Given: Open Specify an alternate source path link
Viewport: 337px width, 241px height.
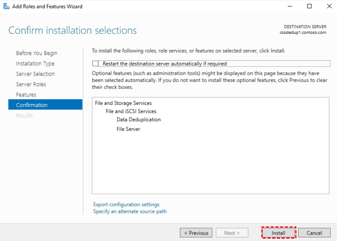Looking at the screenshot, I should point(130,211).
